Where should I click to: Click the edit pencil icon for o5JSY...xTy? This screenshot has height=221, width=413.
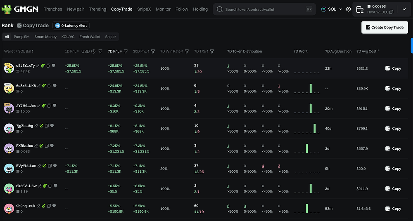coord(38,66)
